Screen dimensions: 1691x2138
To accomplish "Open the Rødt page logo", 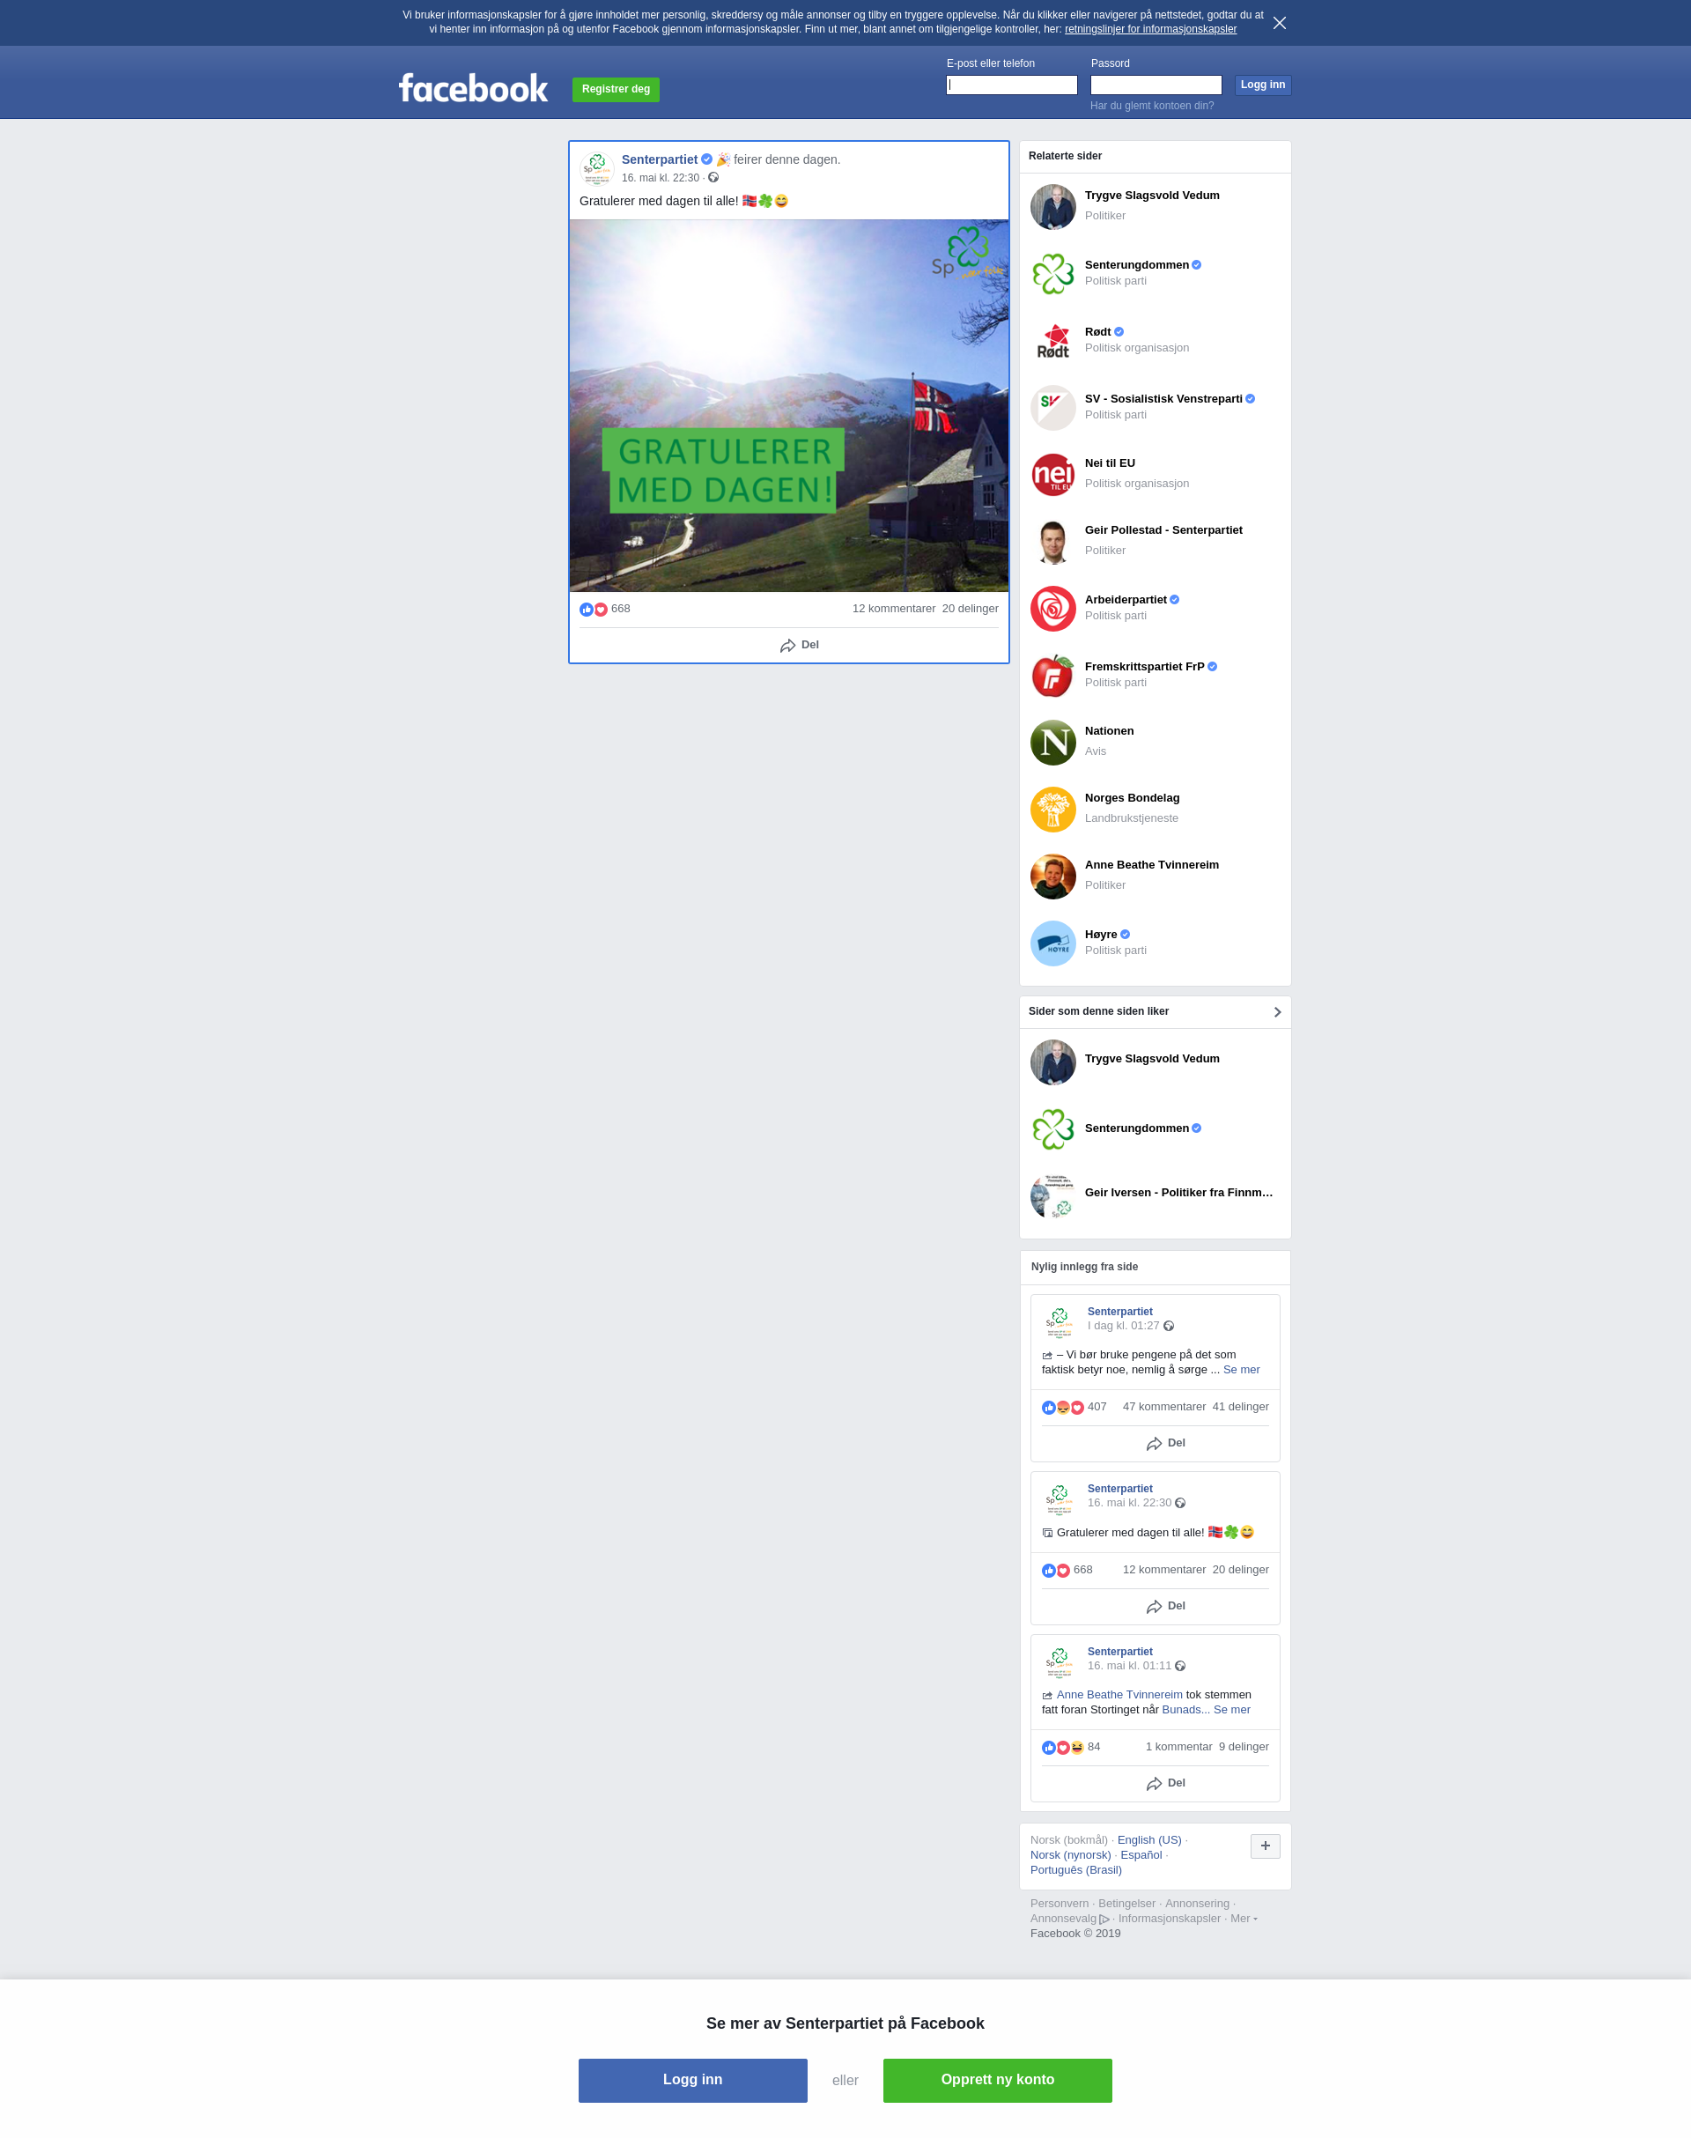I will pyautogui.click(x=1052, y=341).
